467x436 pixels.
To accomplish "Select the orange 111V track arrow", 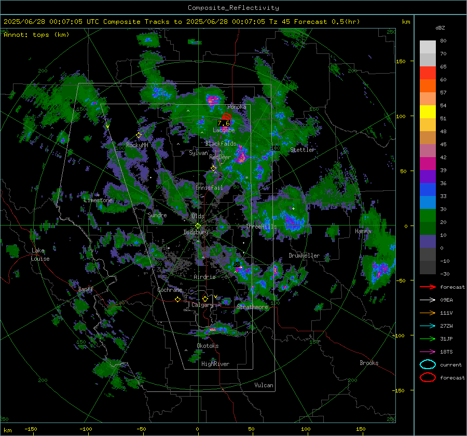I will 428,313.
